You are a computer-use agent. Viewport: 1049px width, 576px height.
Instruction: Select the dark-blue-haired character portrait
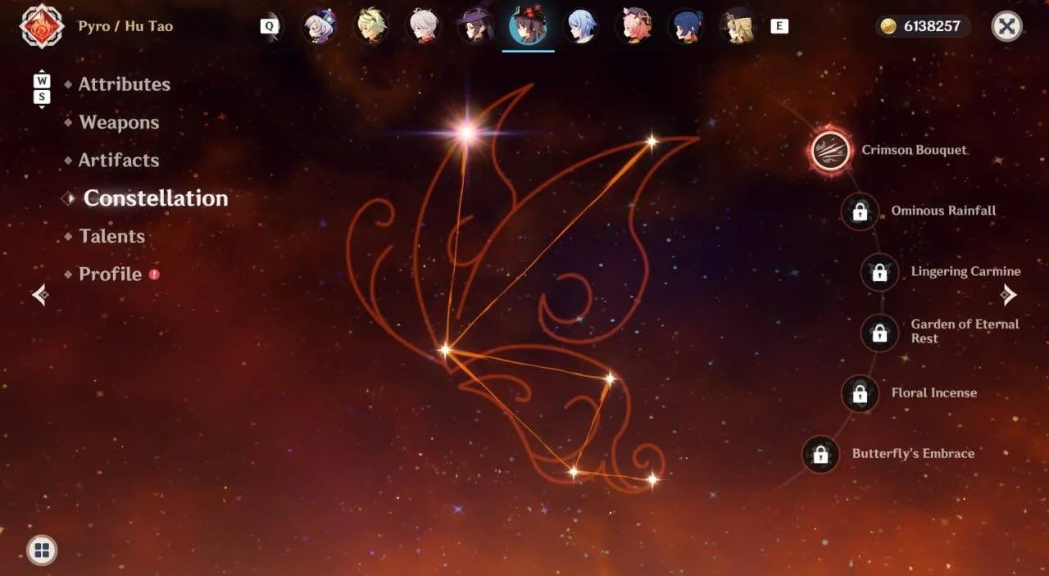[686, 26]
